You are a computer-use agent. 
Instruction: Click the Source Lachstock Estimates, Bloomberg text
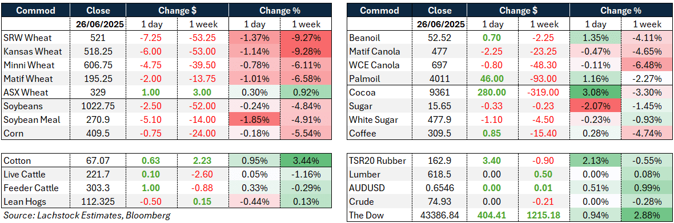point(87,215)
